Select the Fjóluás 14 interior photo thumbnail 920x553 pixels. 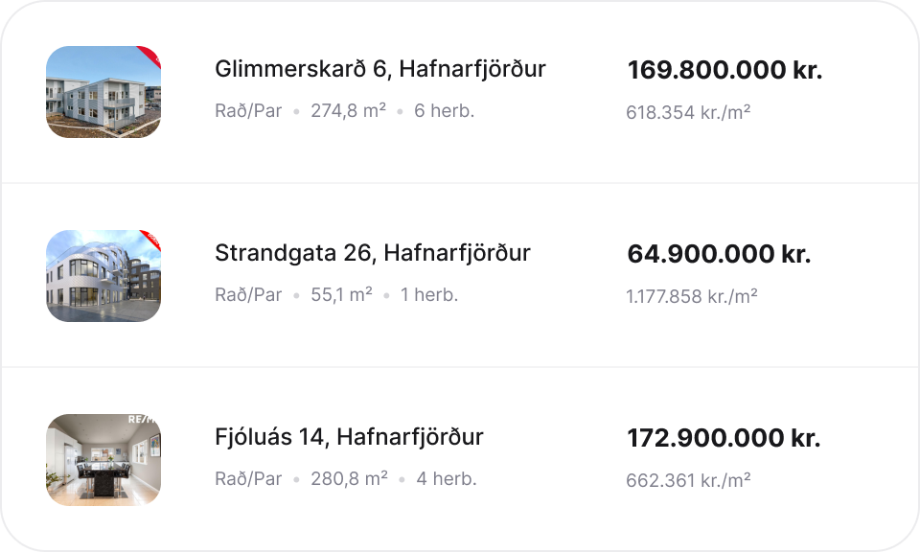(103, 460)
